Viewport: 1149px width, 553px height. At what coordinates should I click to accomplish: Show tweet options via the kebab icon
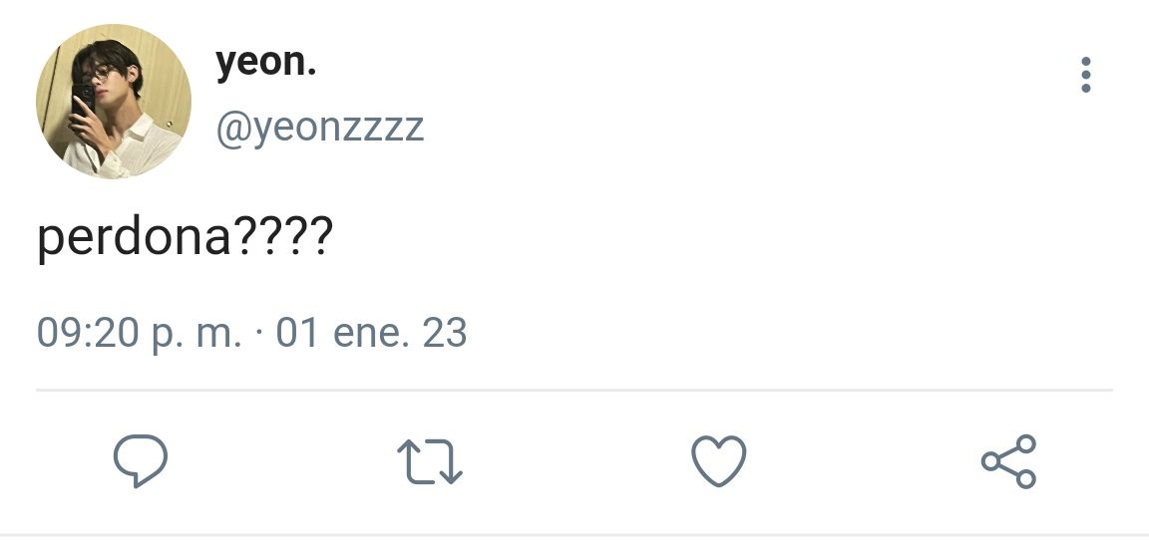pyautogui.click(x=1085, y=75)
